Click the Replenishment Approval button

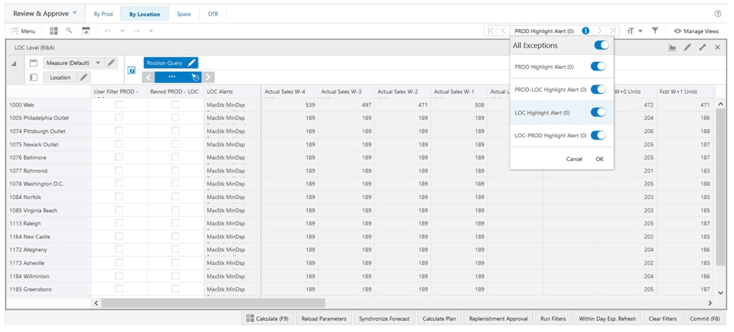498,319
